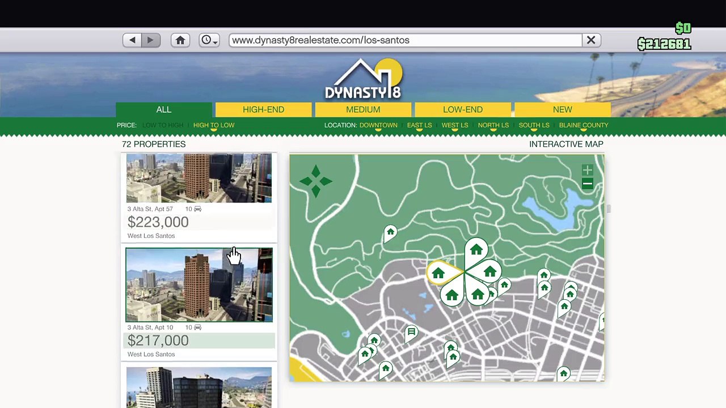
Task: Select the right-side house pin of the petal cluster
Action: coord(489,273)
